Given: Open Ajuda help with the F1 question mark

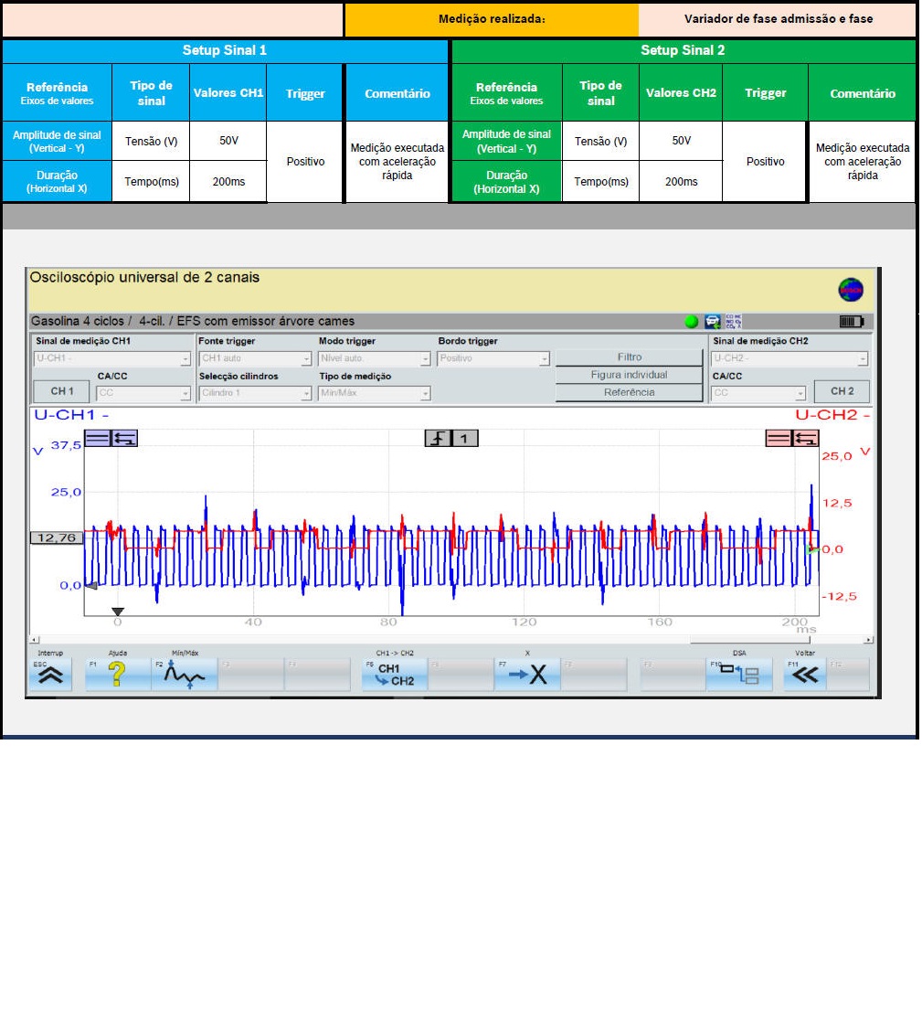Looking at the screenshot, I should tap(118, 675).
